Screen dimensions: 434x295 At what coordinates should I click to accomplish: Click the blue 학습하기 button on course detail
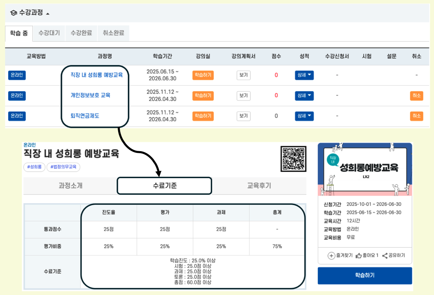[365, 275]
